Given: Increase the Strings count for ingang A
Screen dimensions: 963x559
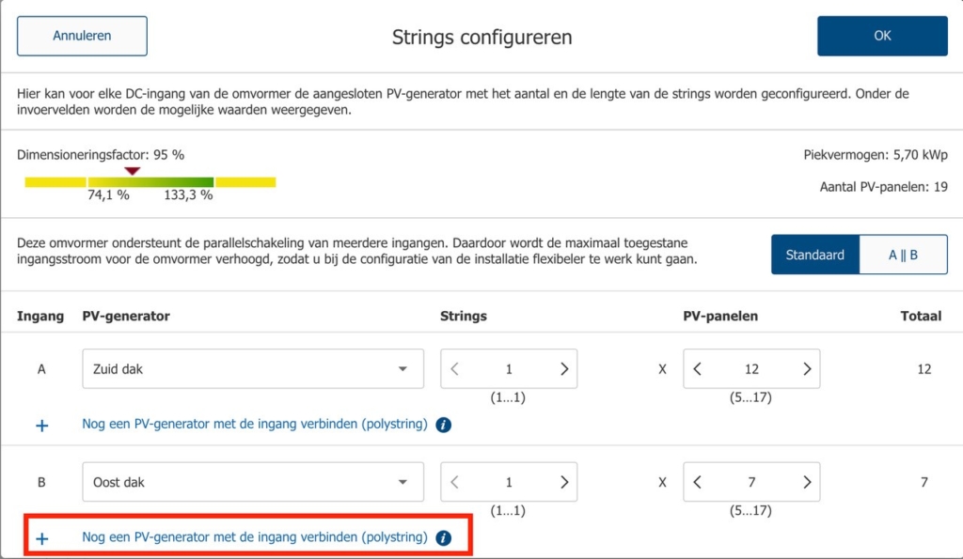Looking at the screenshot, I should [563, 368].
